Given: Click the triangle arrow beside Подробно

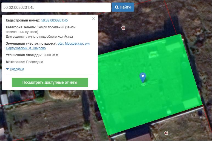Looking at the screenshot, I should click(x=7, y=69).
